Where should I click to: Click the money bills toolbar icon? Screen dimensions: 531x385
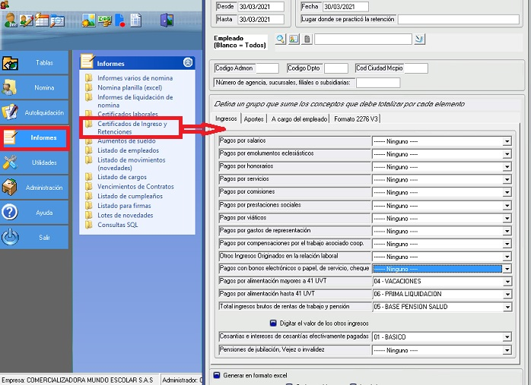pyautogui.click(x=105, y=21)
